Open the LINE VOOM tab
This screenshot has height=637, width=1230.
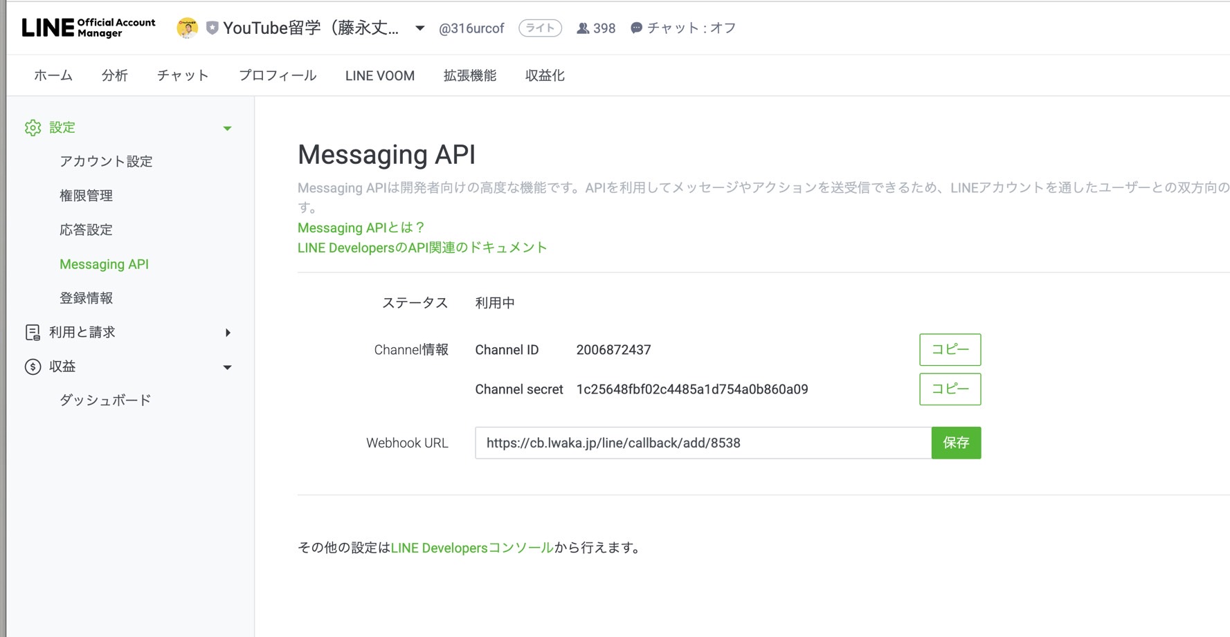(x=380, y=75)
